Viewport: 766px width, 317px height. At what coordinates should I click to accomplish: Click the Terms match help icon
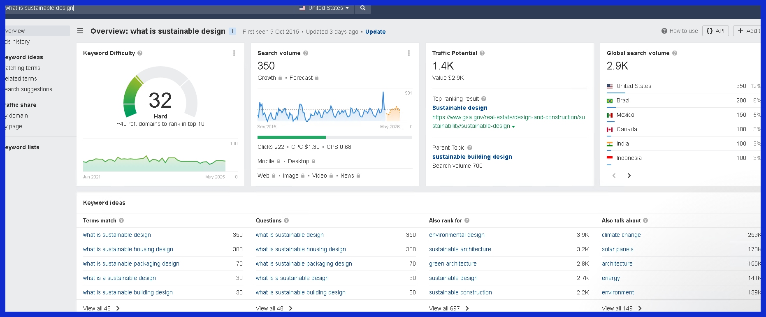121,220
